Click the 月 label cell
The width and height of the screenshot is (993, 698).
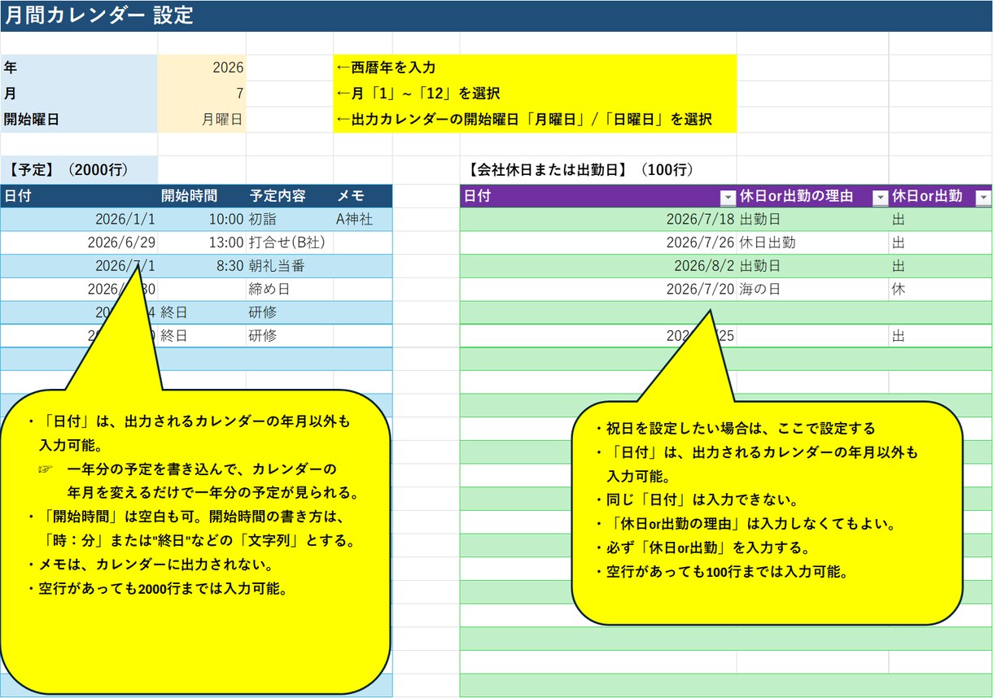point(79,94)
